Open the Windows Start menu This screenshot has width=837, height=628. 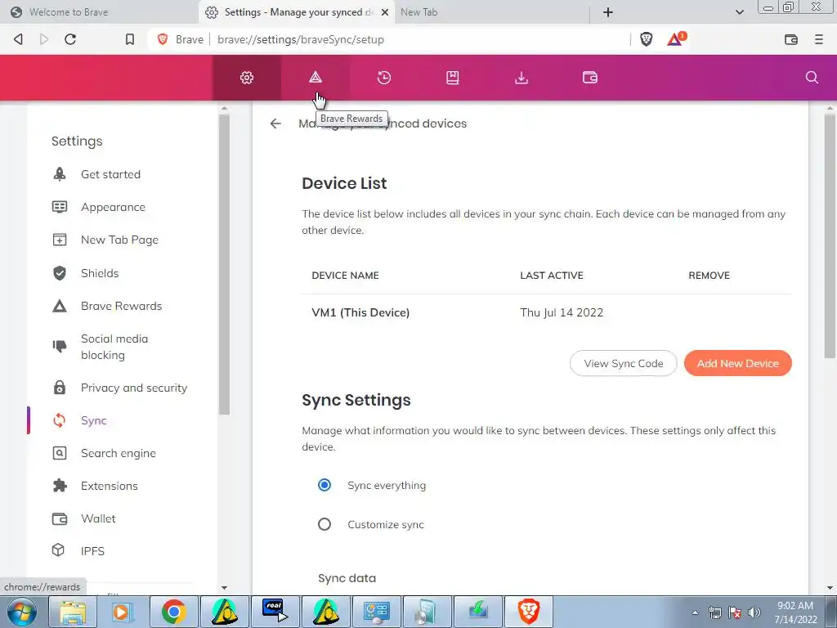click(x=22, y=612)
